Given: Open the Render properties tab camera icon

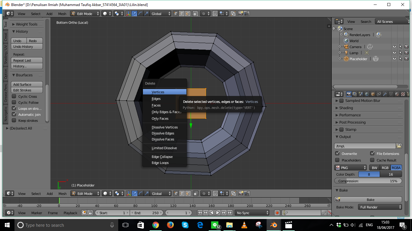Looking at the screenshot, I should tap(349, 94).
